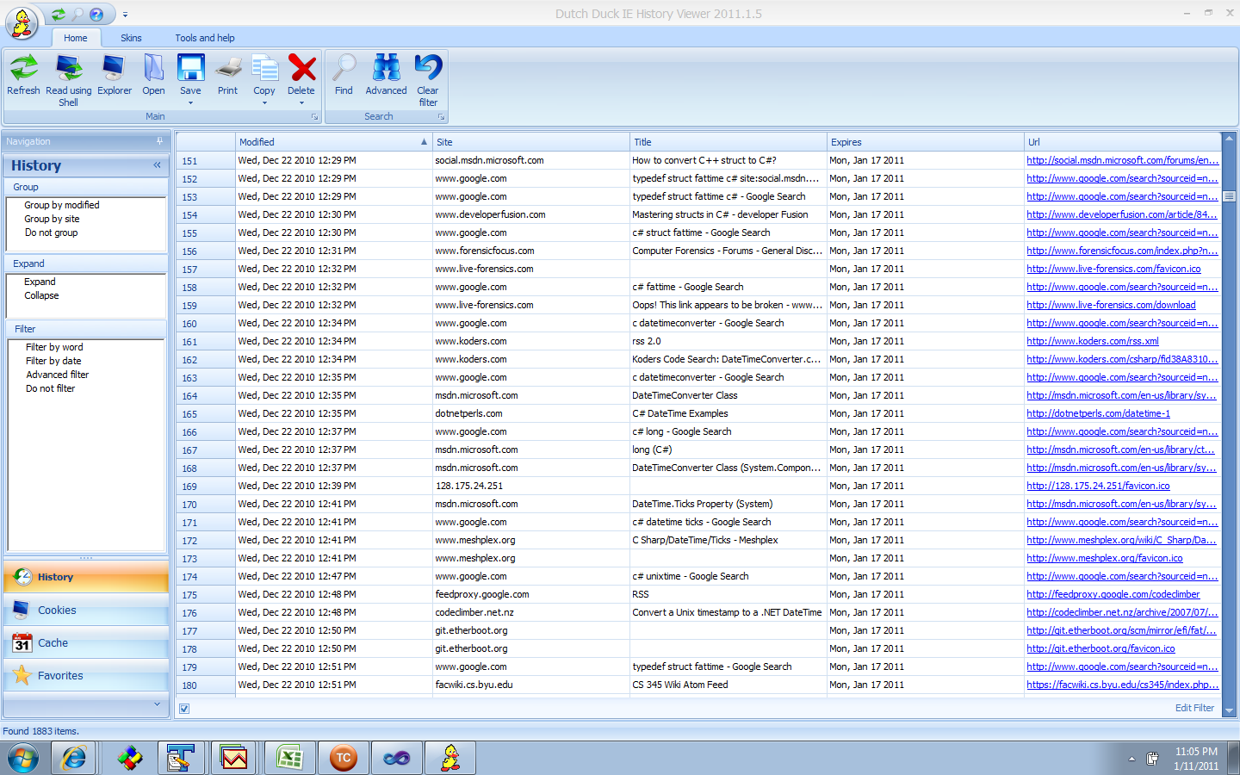This screenshot has height=775, width=1240.
Task: Toggle the filter enabled checkbox
Action: point(184,709)
